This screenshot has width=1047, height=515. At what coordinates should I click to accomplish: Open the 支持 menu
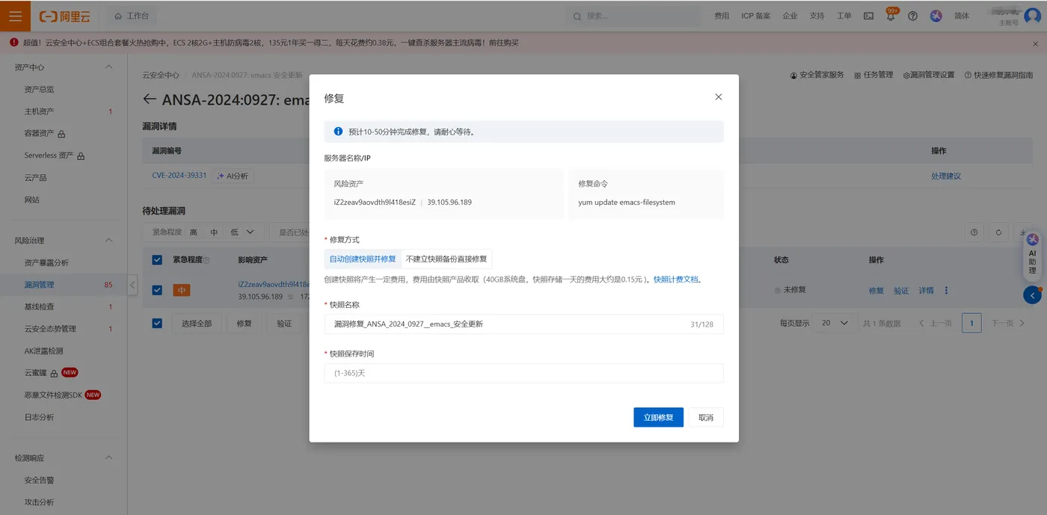[x=817, y=16]
